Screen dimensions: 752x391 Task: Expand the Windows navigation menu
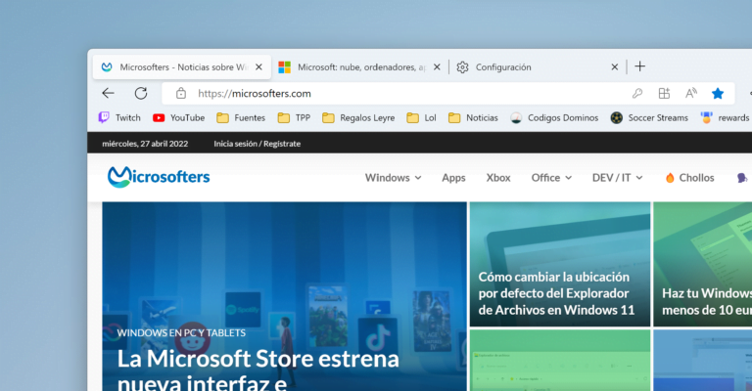pos(393,178)
